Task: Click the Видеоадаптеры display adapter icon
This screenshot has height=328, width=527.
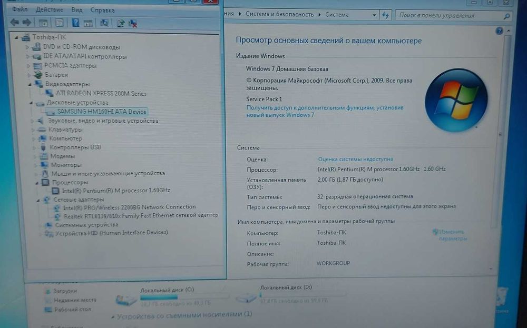Action: tap(39, 84)
